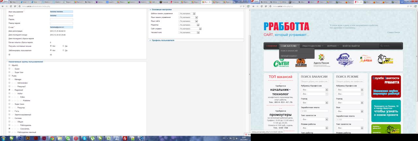The height and width of the screenshot is (141, 418).
Task: Open the Язык сайта dropdown
Action: tap(197, 21)
